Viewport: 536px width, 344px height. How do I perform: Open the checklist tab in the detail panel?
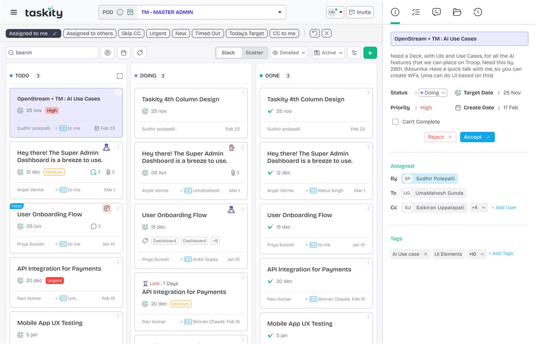(x=416, y=12)
